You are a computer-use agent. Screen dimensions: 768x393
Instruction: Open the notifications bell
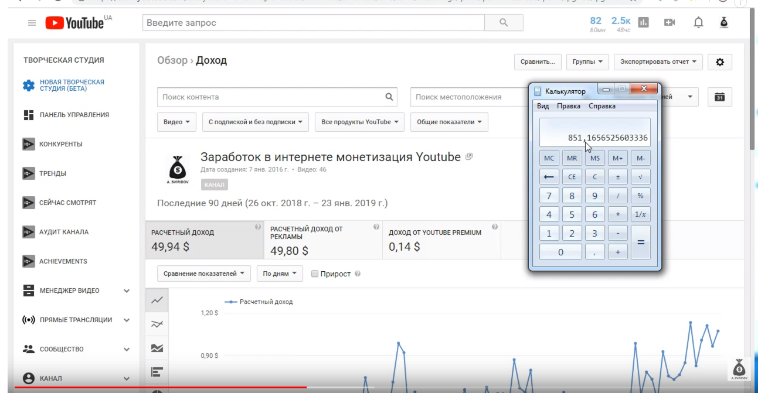(x=698, y=22)
